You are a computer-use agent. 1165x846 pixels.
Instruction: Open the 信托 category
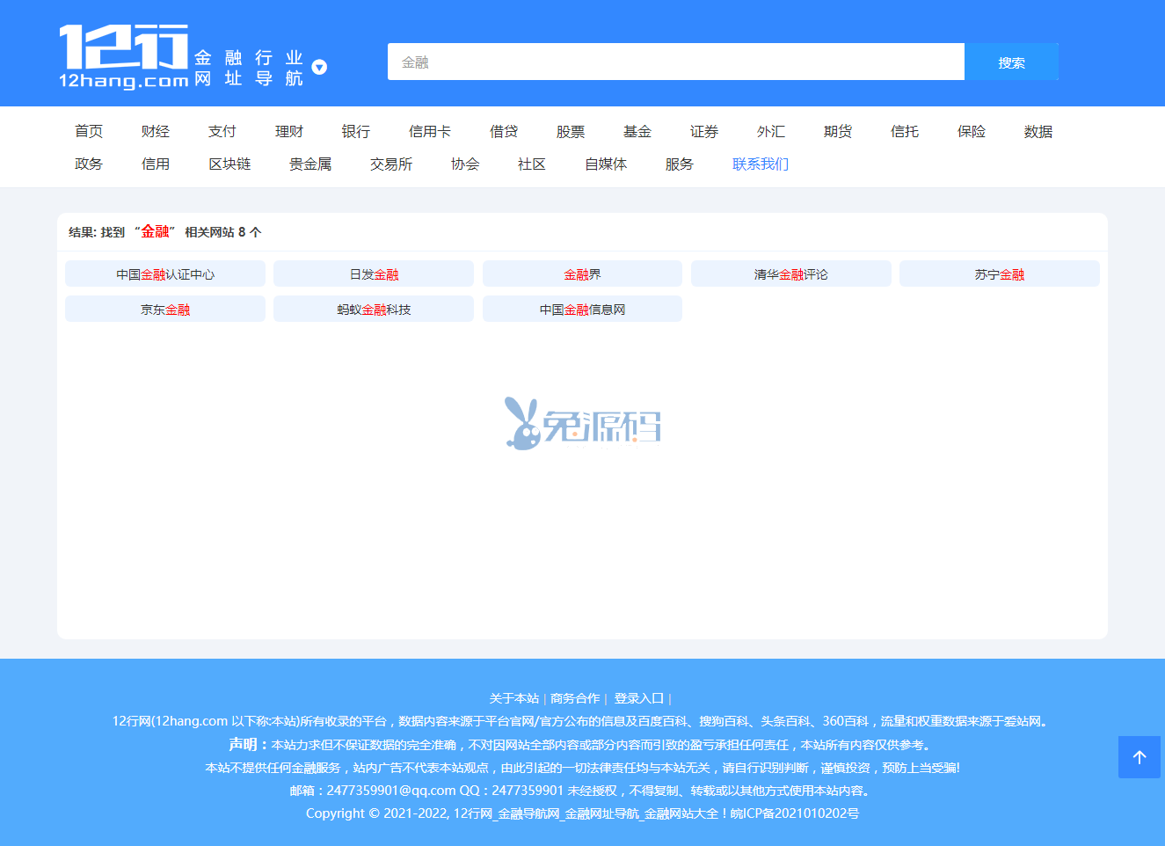(905, 131)
